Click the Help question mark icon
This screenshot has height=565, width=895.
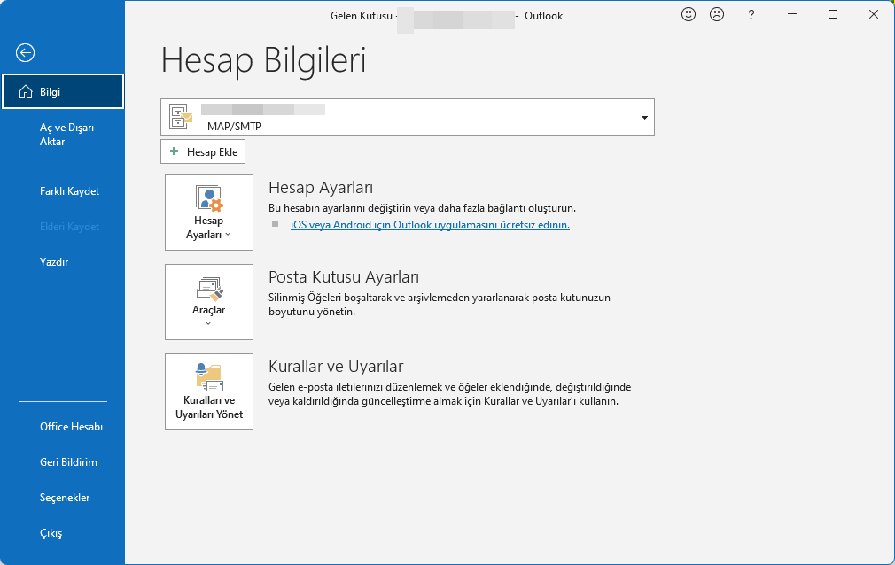coord(751,15)
